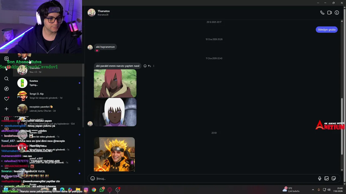Open the Thanatos chat in list
This screenshot has height=194, width=346.
coord(49,70)
